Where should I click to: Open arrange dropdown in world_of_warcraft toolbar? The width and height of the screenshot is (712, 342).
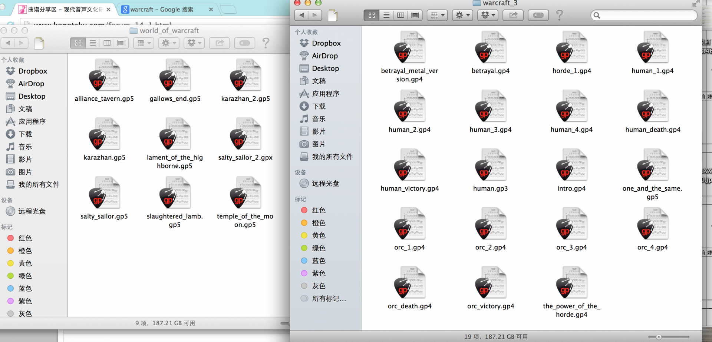point(144,43)
